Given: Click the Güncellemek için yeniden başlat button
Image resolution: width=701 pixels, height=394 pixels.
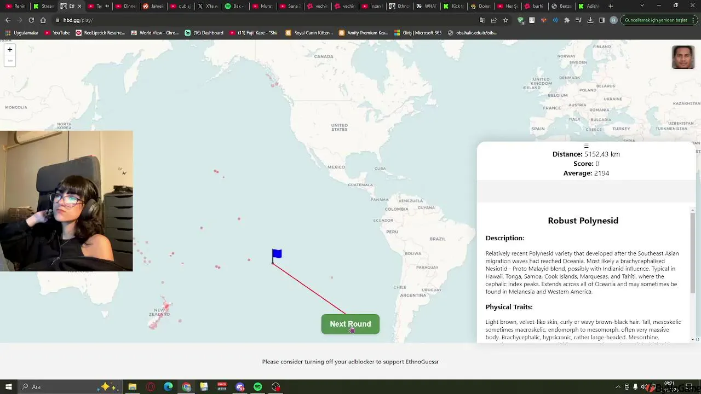Looking at the screenshot, I should [659, 20].
